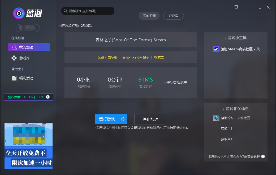
Task: Click the info icon next to 点击查看教程
Action: click(263, 156)
